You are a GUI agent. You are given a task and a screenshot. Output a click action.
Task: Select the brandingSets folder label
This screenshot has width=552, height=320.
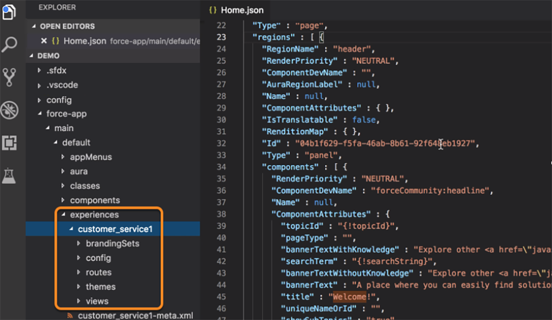coord(113,244)
